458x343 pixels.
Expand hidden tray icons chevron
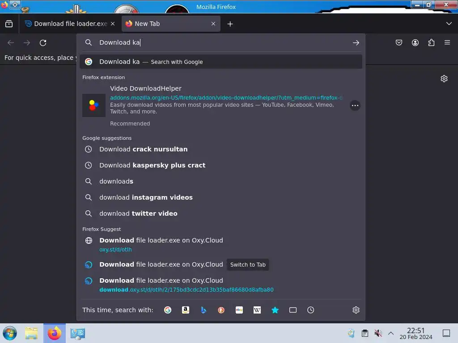pos(391,333)
